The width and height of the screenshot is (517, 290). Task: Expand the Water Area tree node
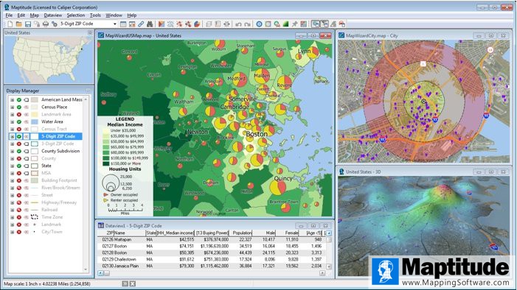coord(13,121)
